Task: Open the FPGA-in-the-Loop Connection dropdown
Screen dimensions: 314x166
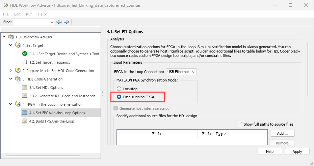Action: click(181, 72)
